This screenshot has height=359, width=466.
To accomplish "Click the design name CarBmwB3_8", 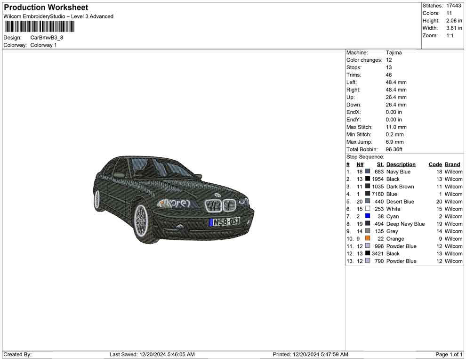I will click(47, 37).
